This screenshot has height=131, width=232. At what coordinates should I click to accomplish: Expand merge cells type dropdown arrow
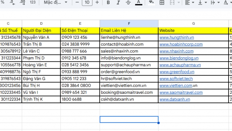(x=179, y=2)
